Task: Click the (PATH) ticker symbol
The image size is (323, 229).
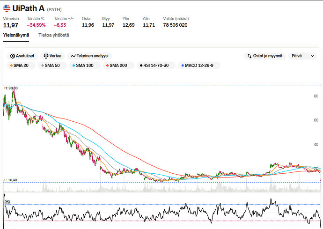Action: (54, 9)
